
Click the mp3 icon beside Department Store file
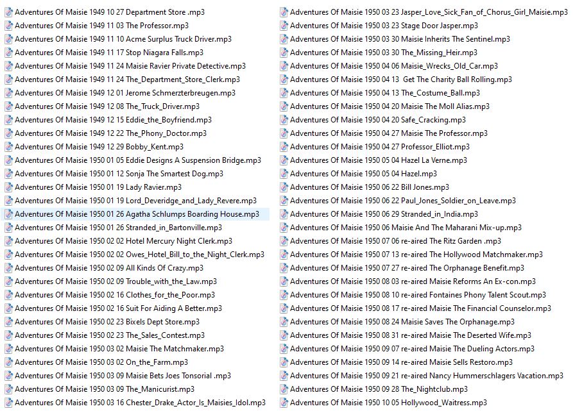pos(8,12)
